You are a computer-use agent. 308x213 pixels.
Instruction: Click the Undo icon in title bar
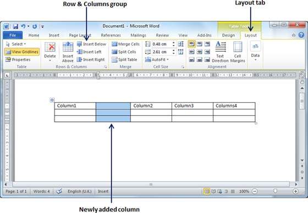click(23, 26)
